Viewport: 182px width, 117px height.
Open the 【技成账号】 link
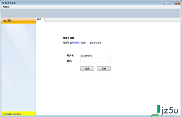pyautogui.click(x=75, y=43)
